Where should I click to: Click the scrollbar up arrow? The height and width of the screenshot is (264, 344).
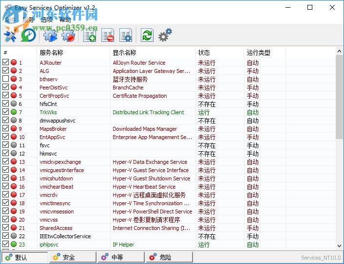(x=339, y=51)
